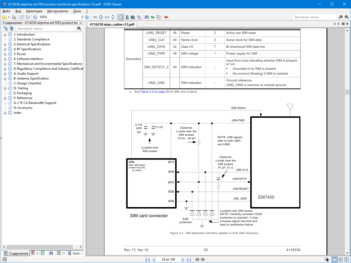The width and height of the screenshot is (351, 263).
Task: Fit page width in the viewer
Action: coord(107,17)
